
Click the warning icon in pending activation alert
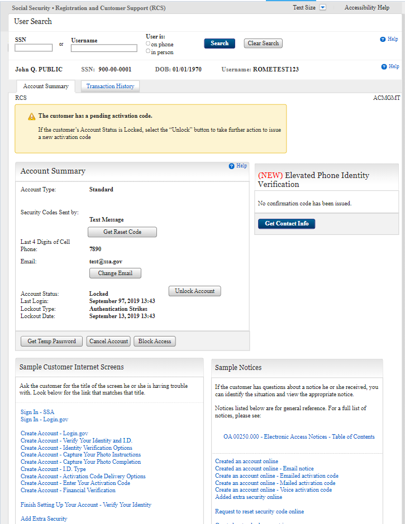click(31, 117)
